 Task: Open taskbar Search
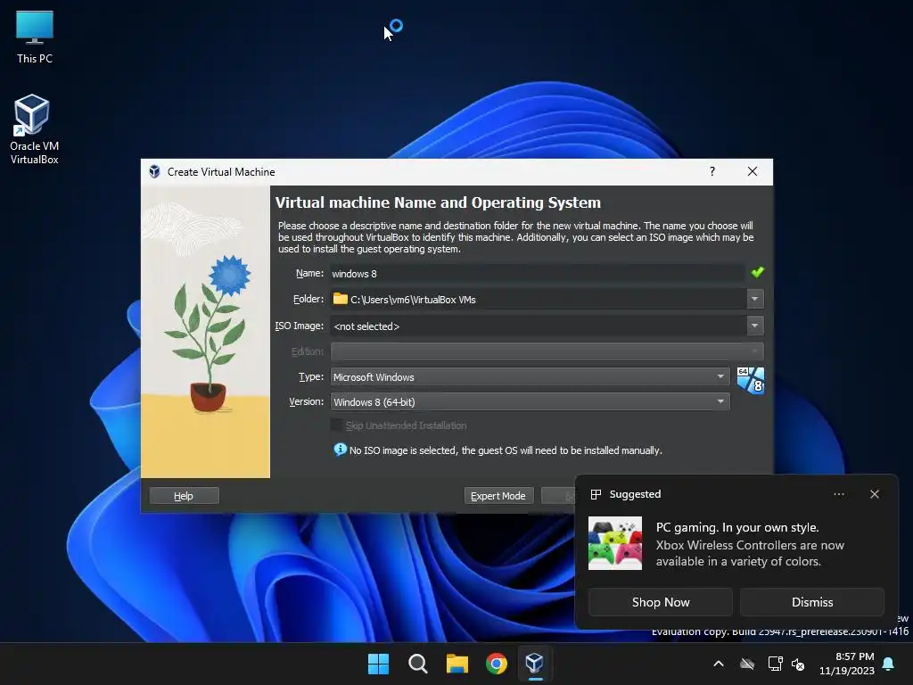point(417,664)
